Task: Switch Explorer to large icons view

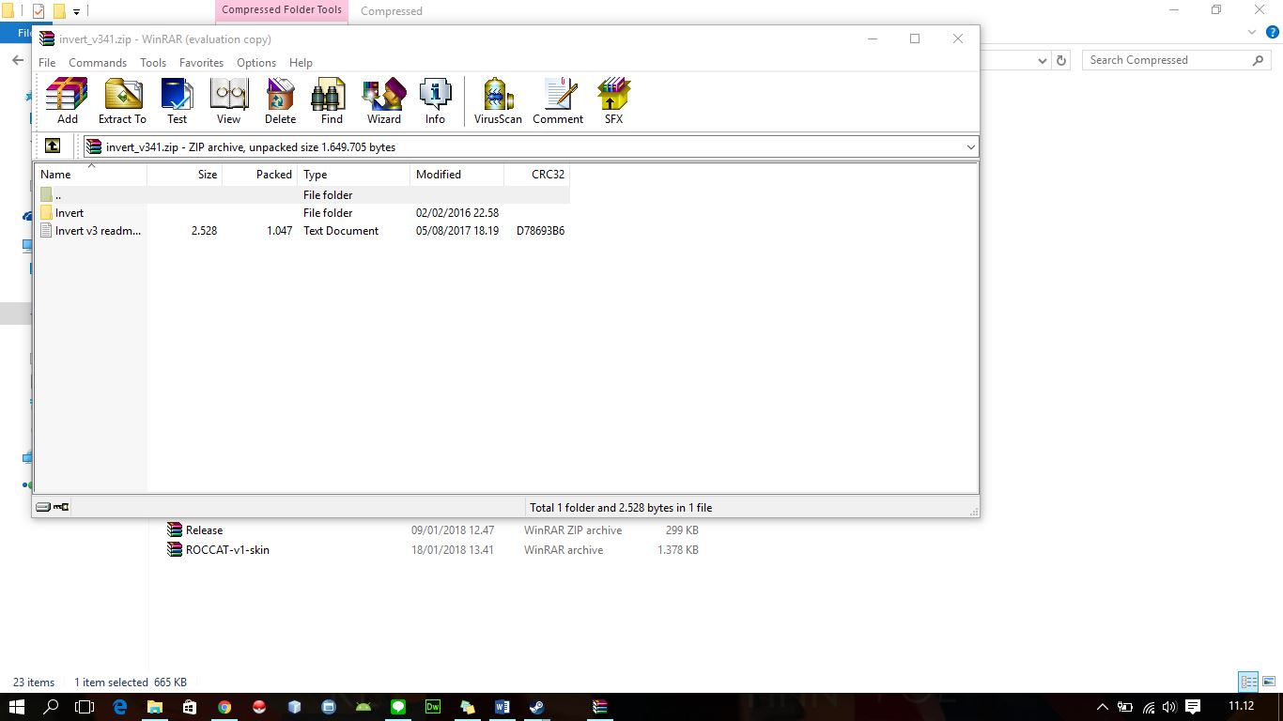Action: point(1268,683)
